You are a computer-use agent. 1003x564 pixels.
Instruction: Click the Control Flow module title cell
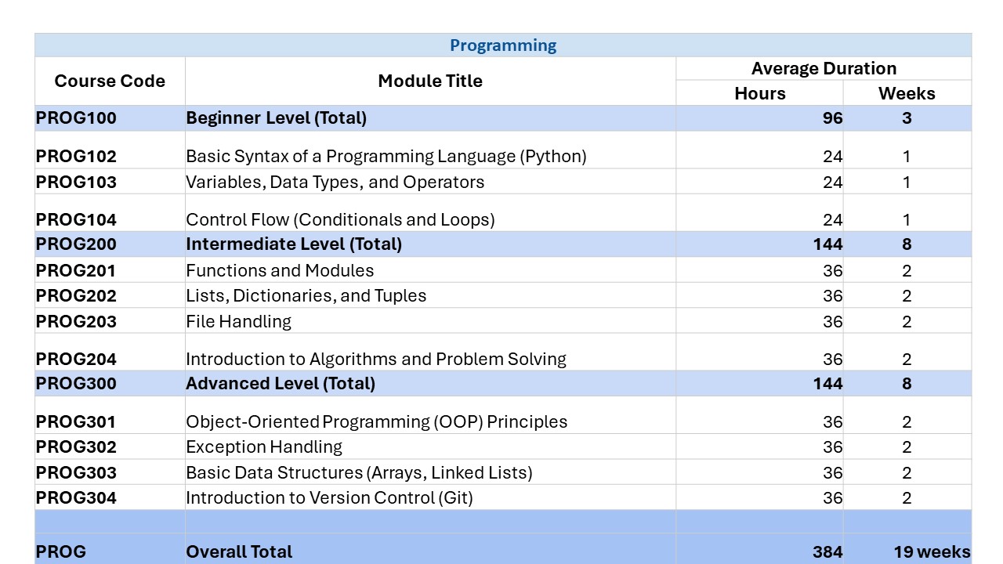[x=340, y=219]
